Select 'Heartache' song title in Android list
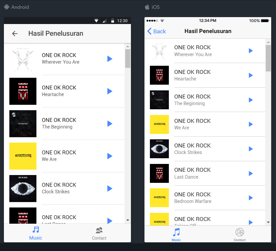This screenshot has width=276, height=251. tap(53, 94)
